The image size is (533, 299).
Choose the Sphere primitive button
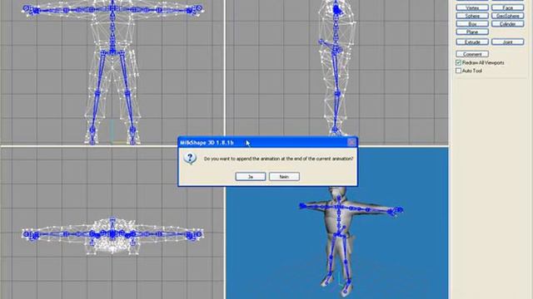(x=472, y=16)
